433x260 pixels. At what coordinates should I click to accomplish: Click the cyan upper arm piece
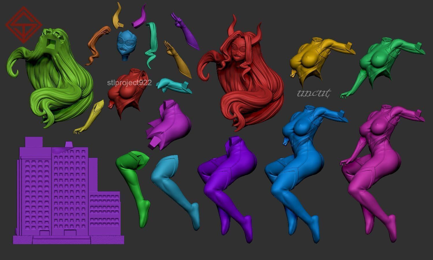(x=174, y=86)
